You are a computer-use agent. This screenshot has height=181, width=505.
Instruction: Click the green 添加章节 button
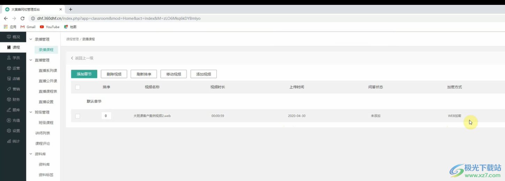pos(84,74)
